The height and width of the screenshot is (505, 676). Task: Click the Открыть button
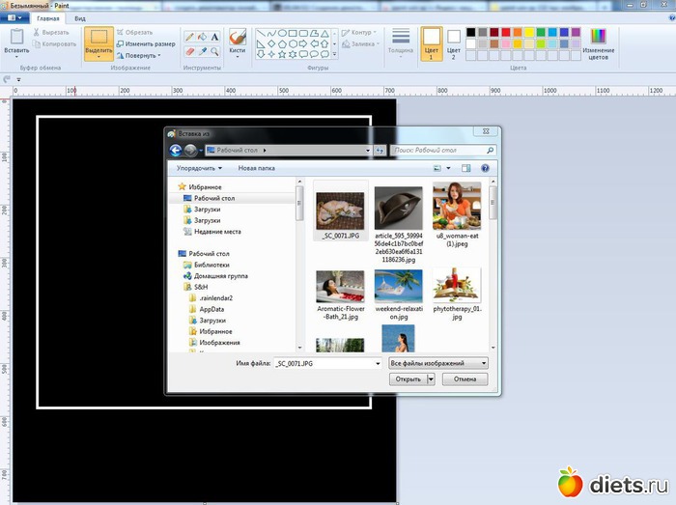(x=408, y=379)
